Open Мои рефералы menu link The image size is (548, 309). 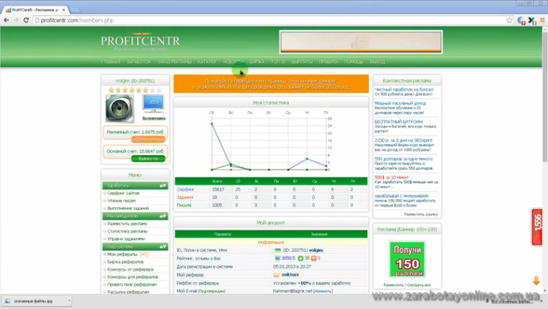(x=122, y=255)
